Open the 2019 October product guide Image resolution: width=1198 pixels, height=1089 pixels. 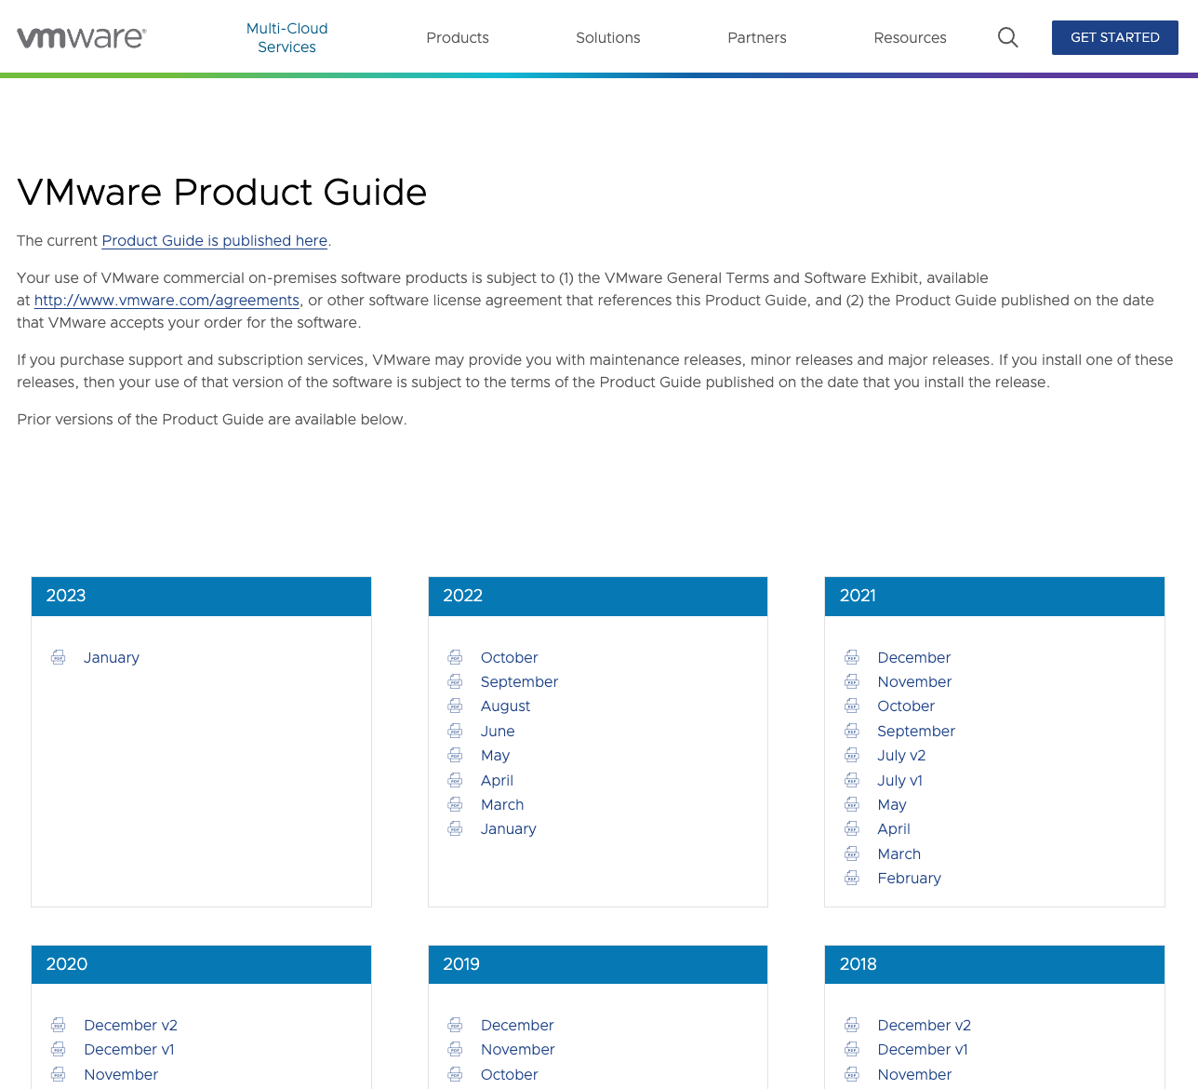(x=509, y=1074)
